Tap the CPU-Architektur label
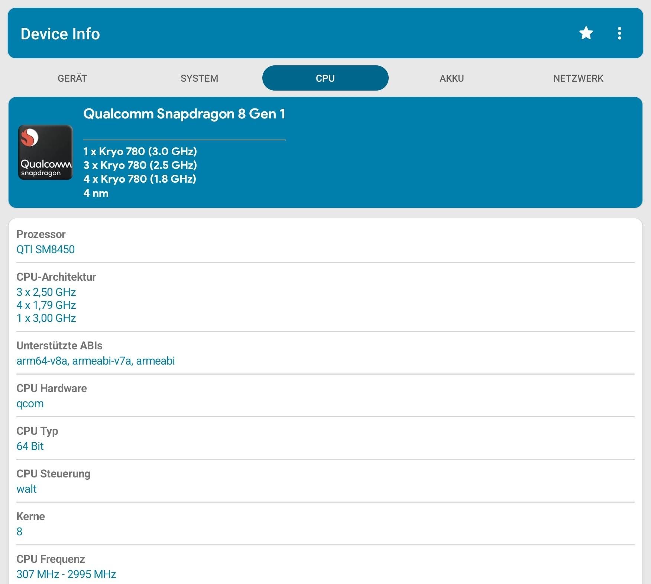Viewport: 651px width, 584px height. [56, 277]
